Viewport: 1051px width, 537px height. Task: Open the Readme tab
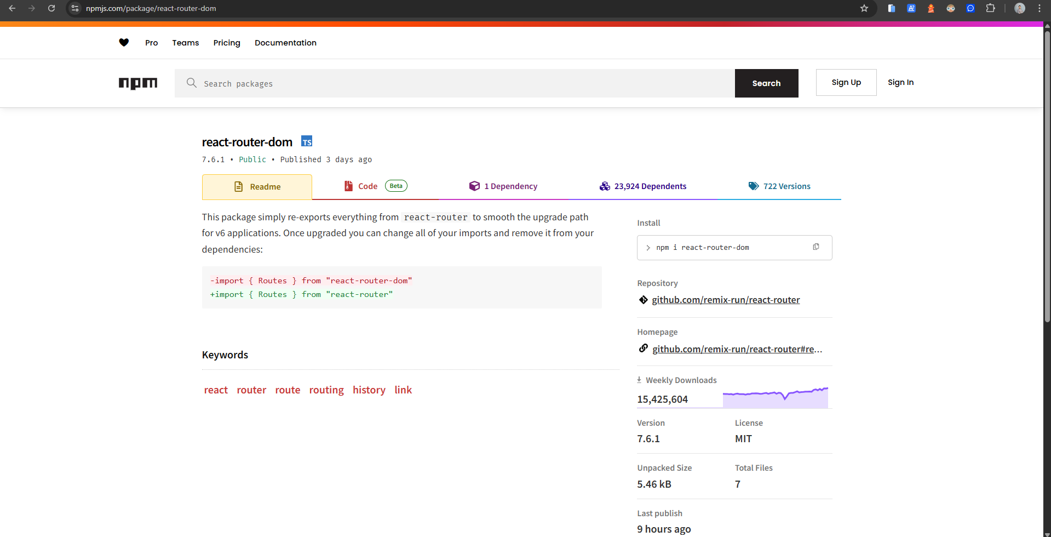(257, 187)
